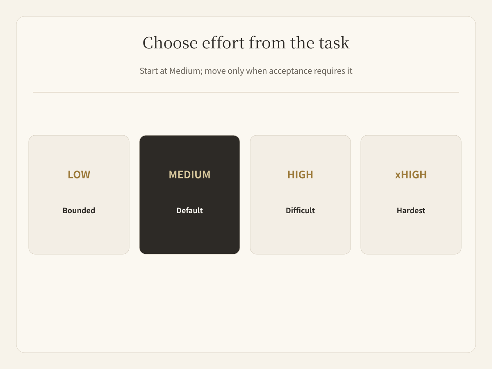
Task: Click the subtitle Start at Medium text
Action: 246,71
